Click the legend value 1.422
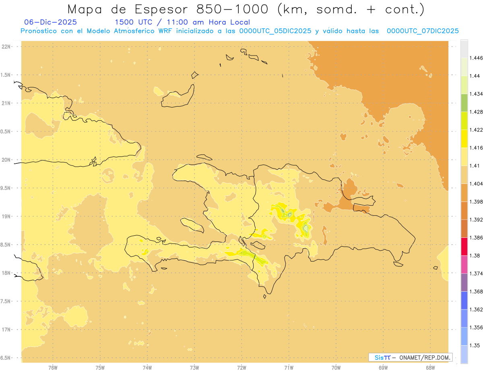Image resolution: width=483 pixels, height=373 pixels. [476, 130]
